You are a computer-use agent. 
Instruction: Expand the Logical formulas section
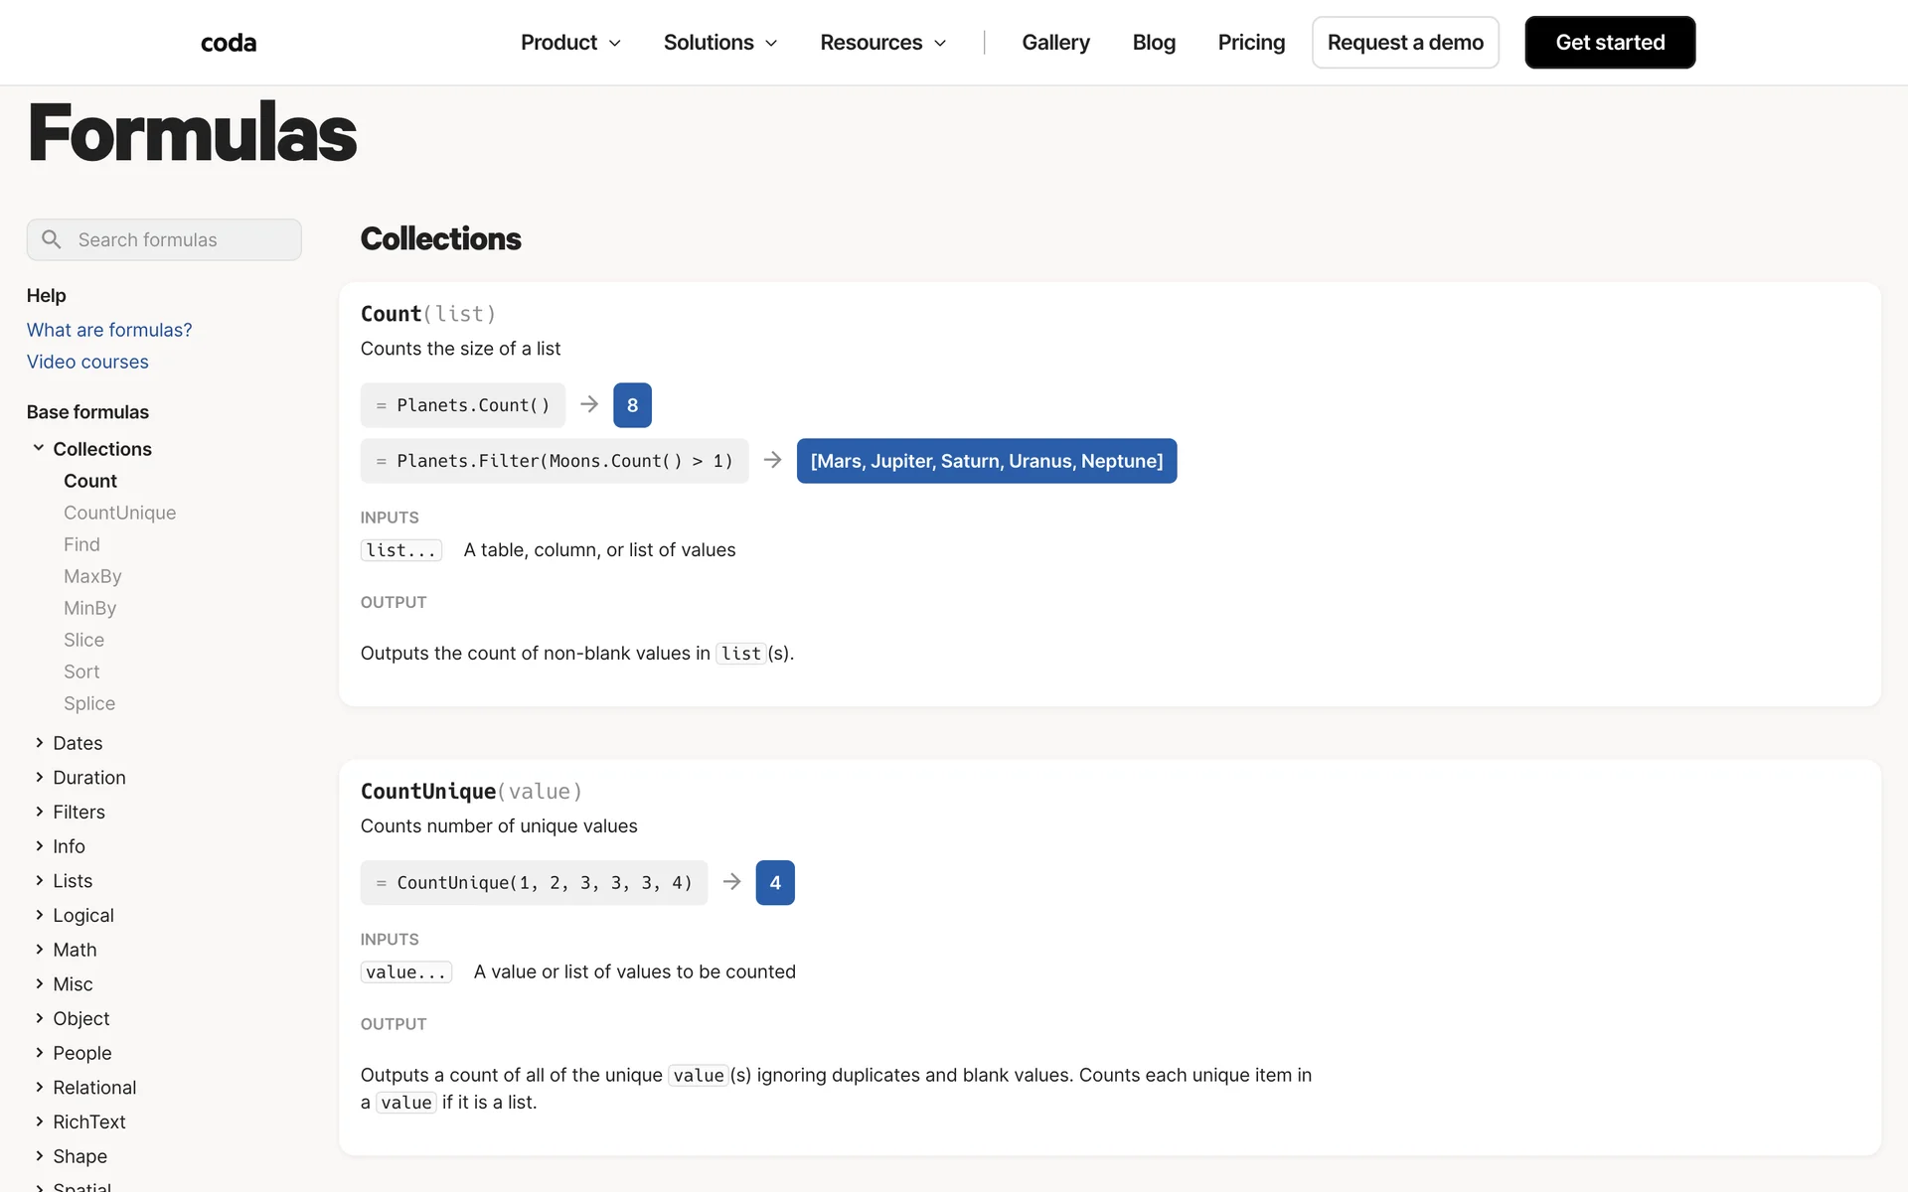tap(82, 915)
